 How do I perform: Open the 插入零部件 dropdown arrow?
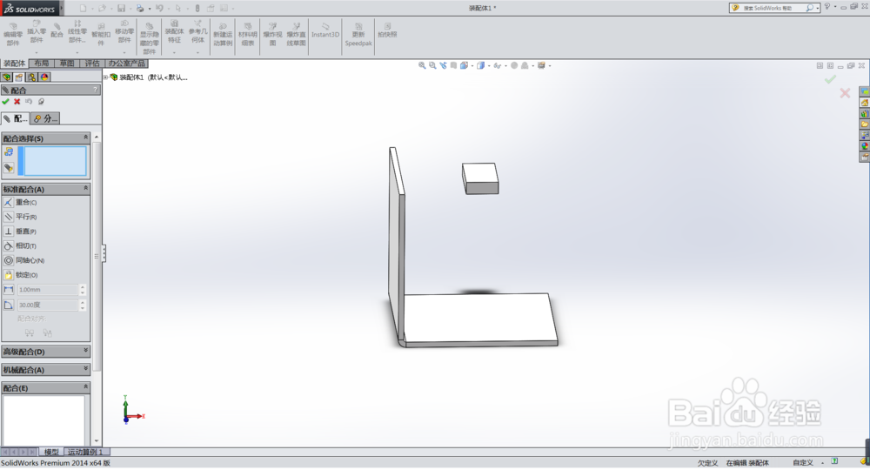pos(37,52)
